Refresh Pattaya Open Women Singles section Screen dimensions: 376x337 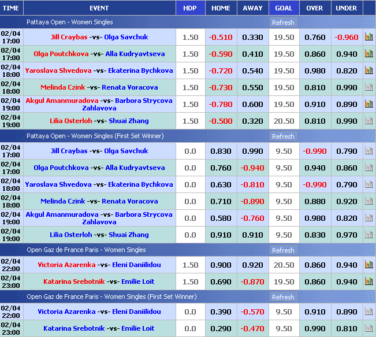283,23
